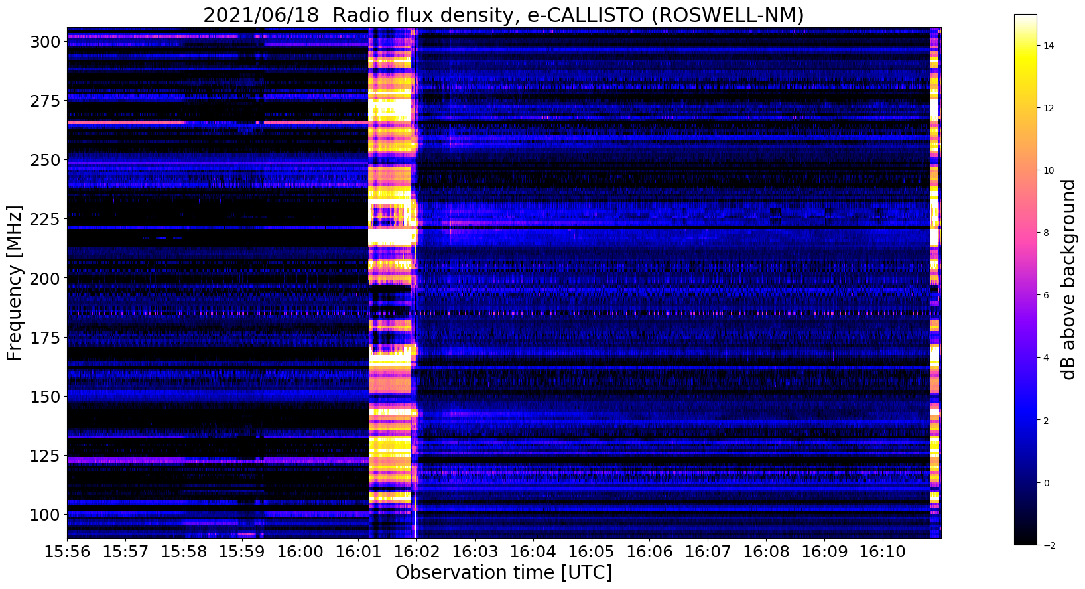The width and height of the screenshot is (1085, 589).
Task: Click the 15:59 time tick label
Action: [x=241, y=552]
